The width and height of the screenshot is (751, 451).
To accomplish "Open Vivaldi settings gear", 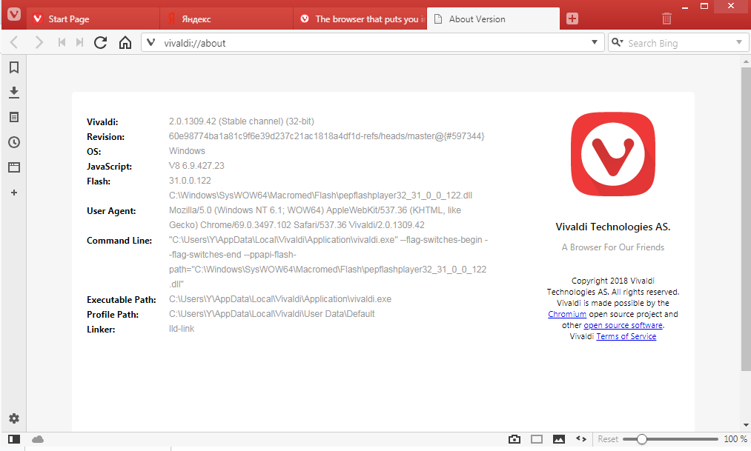I will 14,418.
